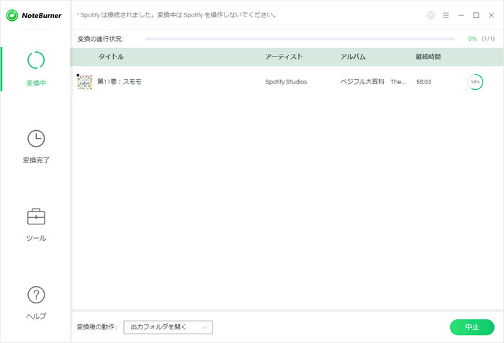Click the 継続時間 column header
The image size is (504, 343).
click(428, 57)
